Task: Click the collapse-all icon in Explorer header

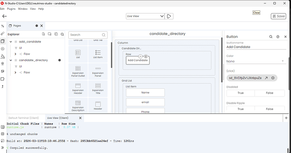Action: coord(56,34)
